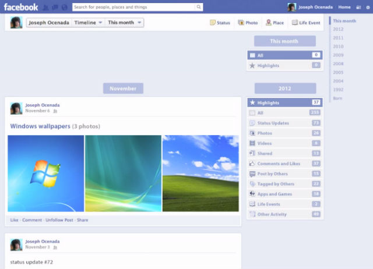
Task: Open the friend requests icon
Action: pyautogui.click(x=45, y=8)
